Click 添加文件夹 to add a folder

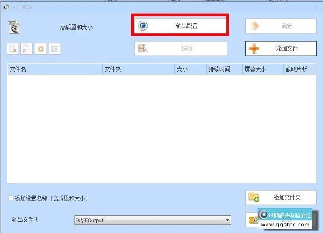tap(281, 197)
